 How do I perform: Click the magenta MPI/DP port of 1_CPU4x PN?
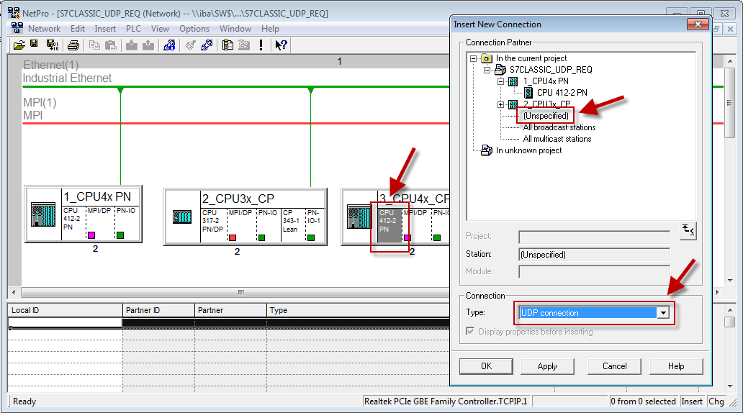click(x=91, y=235)
